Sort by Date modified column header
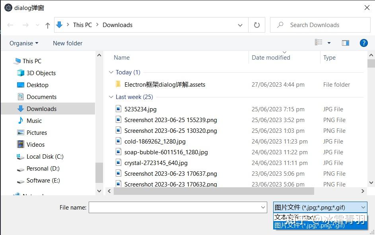Viewport: 375px width, 235px height. [271, 58]
